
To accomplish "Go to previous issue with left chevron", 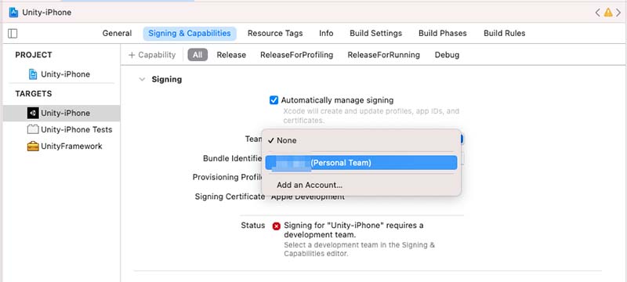I will tap(597, 13).
